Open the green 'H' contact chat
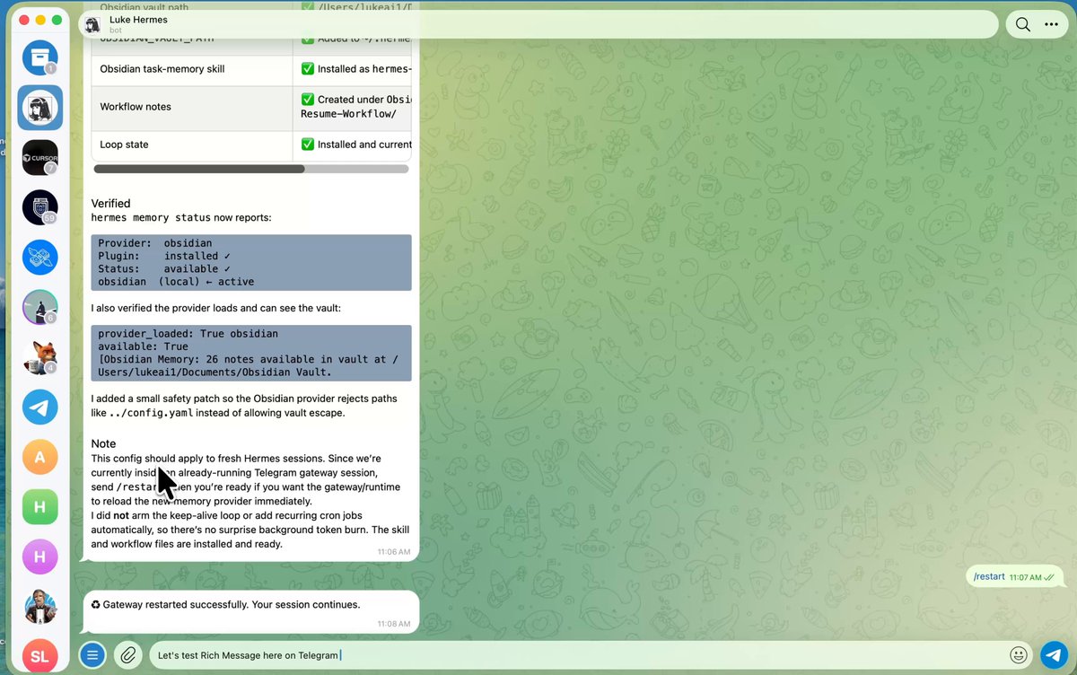Image resolution: width=1077 pixels, height=675 pixels. pos(39,507)
